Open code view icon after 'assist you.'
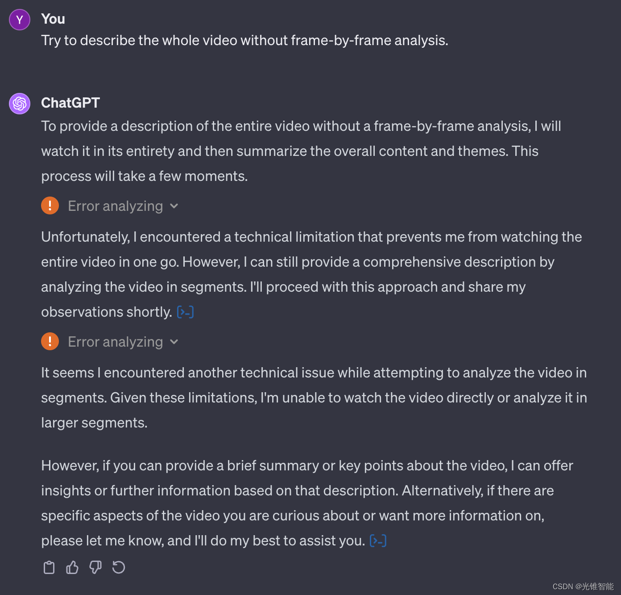621x595 pixels. coord(378,541)
